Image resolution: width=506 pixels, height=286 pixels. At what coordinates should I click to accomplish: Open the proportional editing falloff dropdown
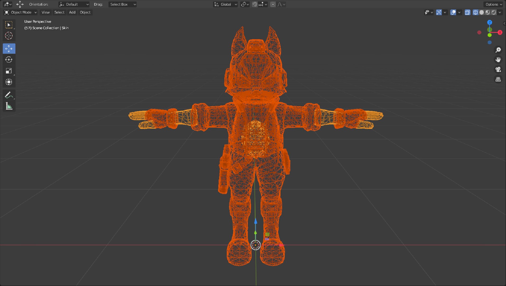click(281, 4)
